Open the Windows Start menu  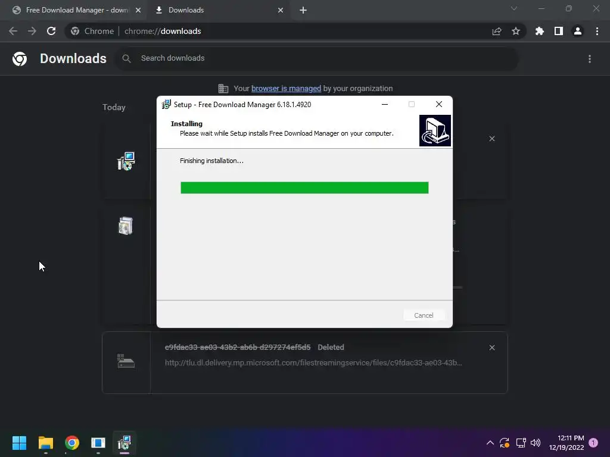point(19,443)
